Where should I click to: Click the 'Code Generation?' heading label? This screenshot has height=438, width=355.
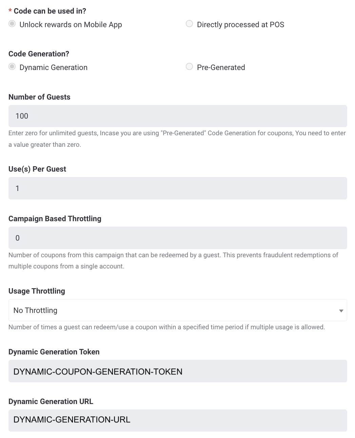(x=39, y=54)
